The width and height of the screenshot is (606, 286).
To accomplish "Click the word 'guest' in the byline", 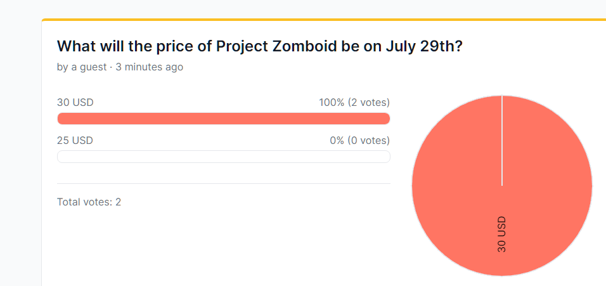I will point(93,67).
